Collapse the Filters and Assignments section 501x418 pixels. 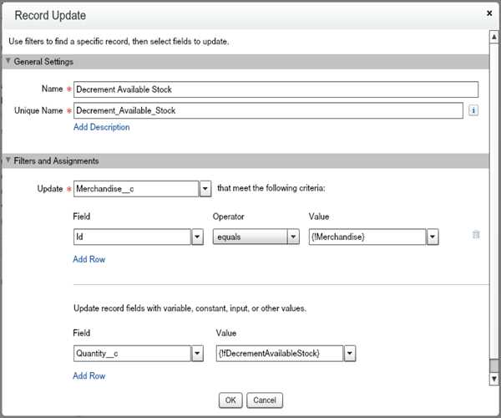[x=8, y=161]
